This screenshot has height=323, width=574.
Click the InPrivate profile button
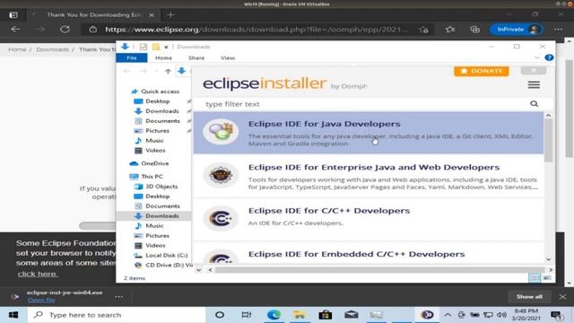click(517, 30)
